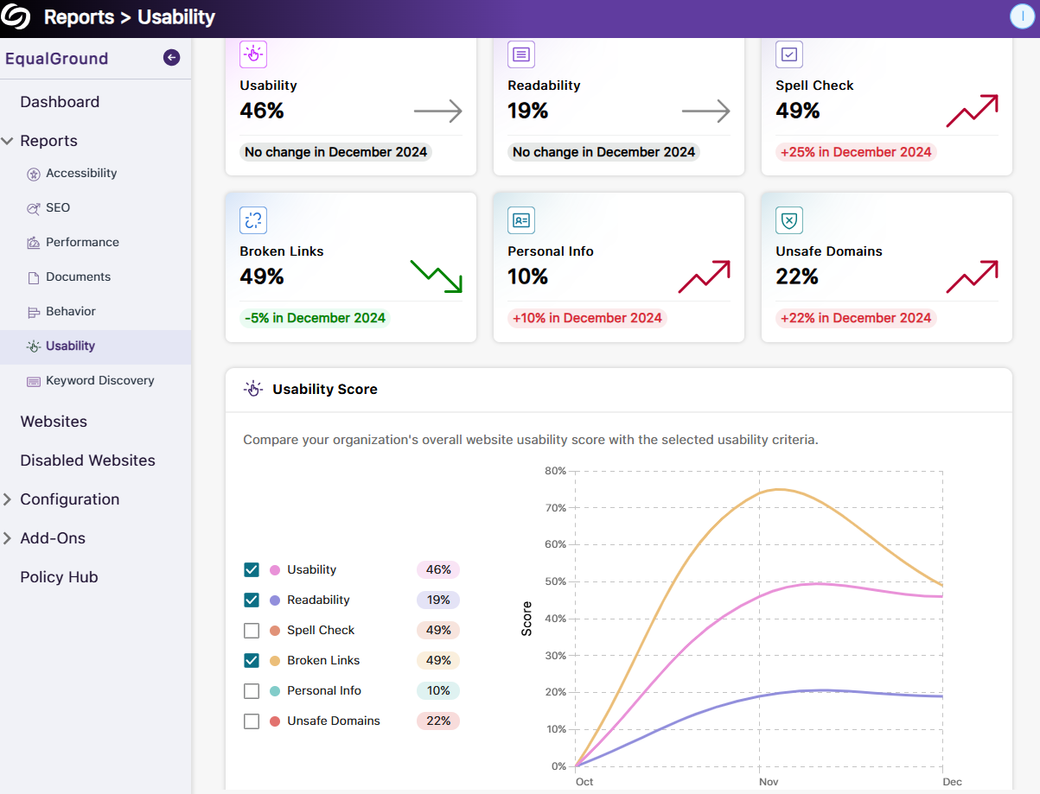This screenshot has height=794, width=1040.
Task: Collapse sidebar with the back arrow icon
Action: [x=171, y=58]
